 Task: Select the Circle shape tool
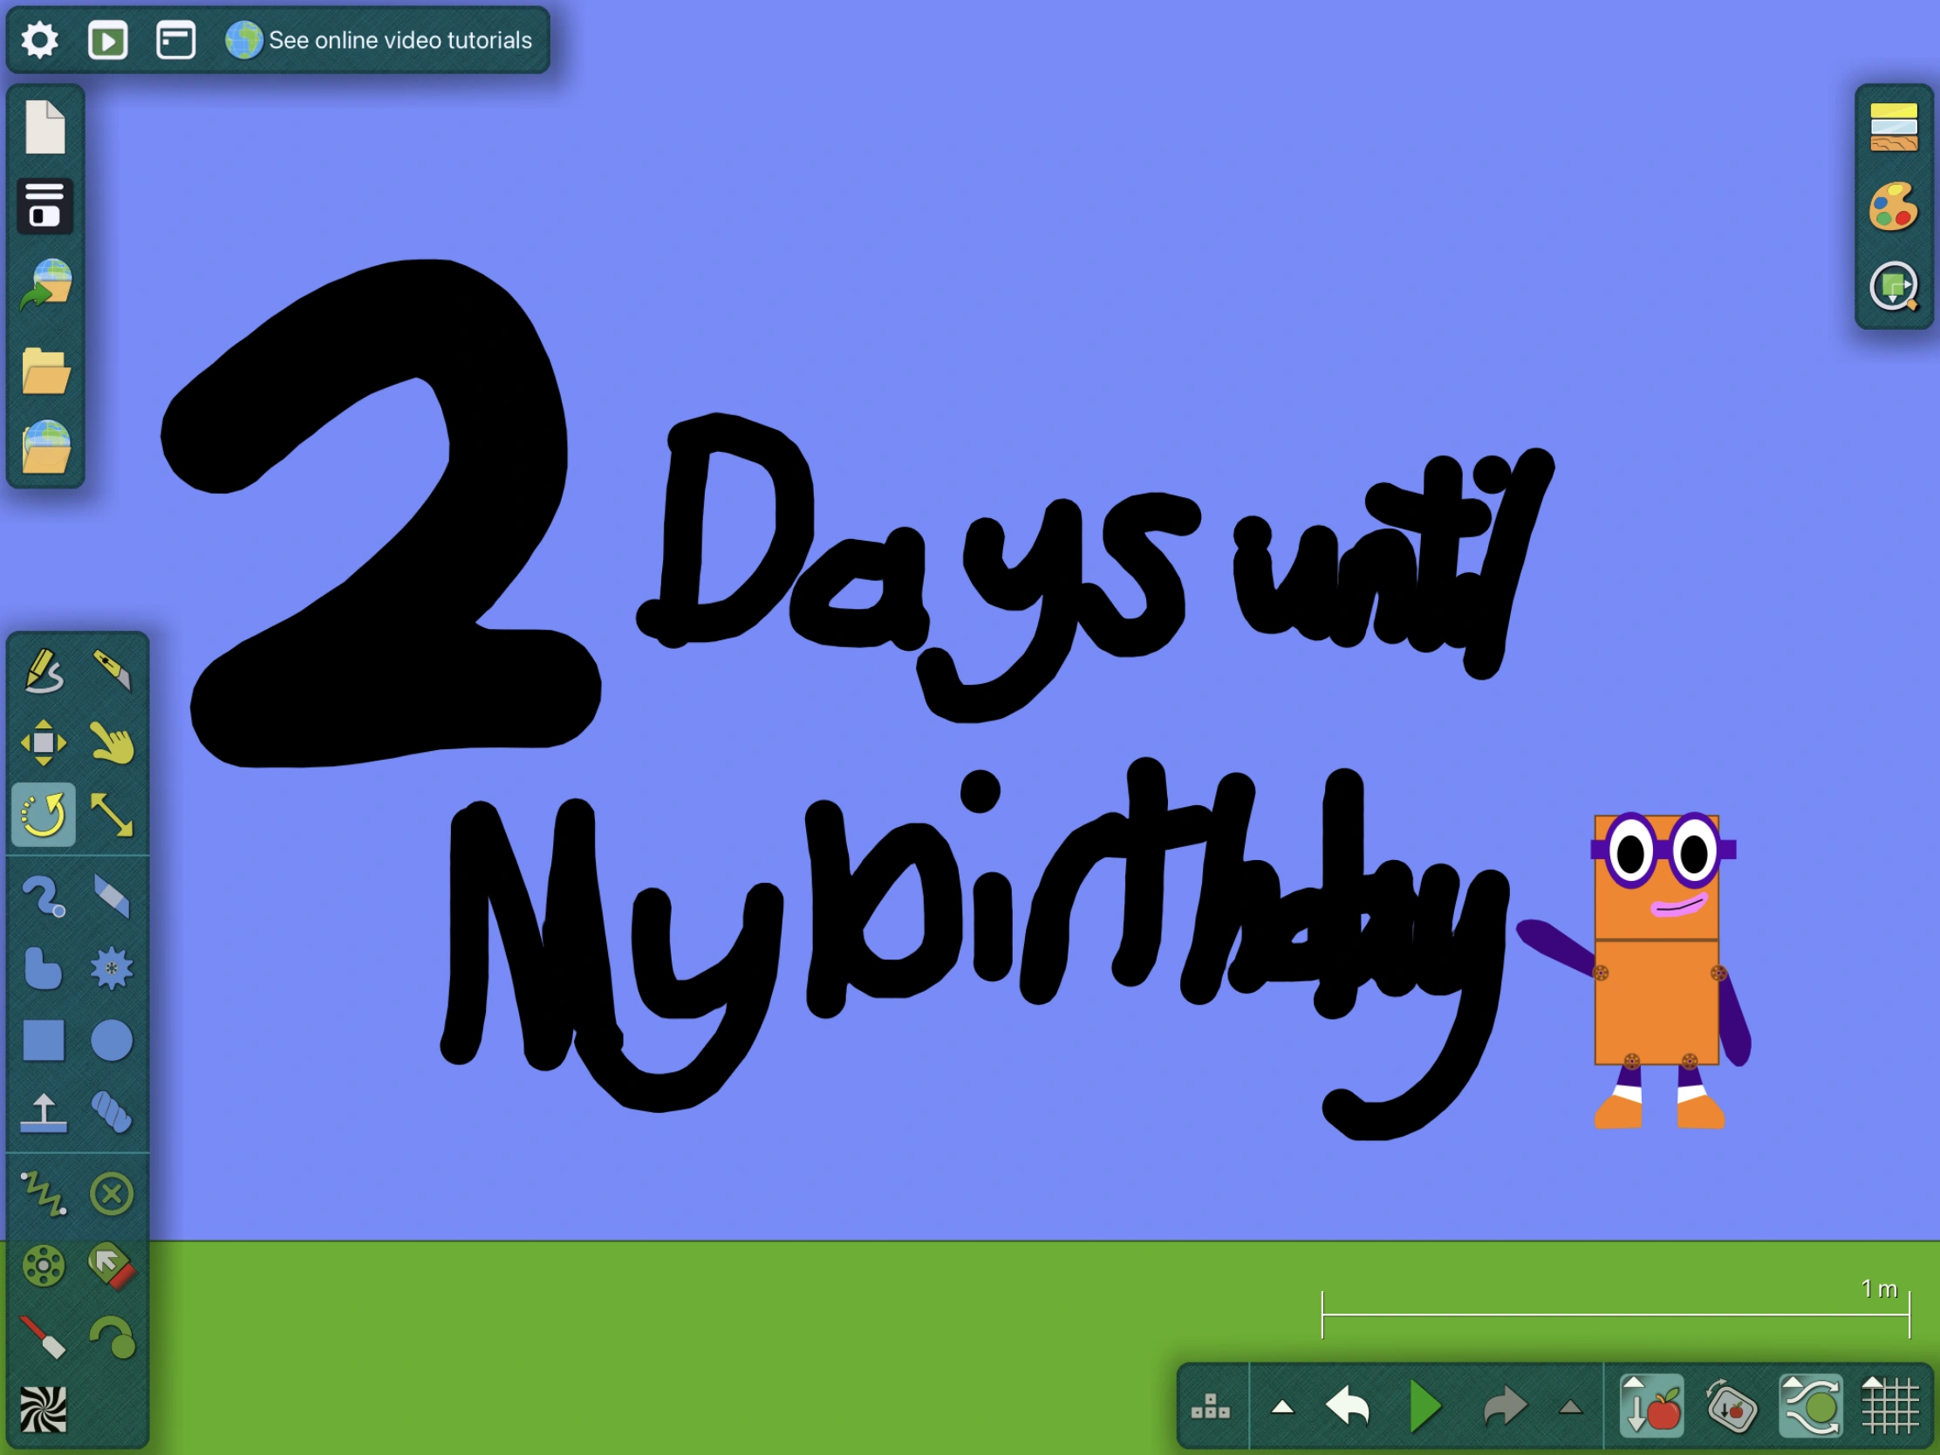[x=113, y=1042]
